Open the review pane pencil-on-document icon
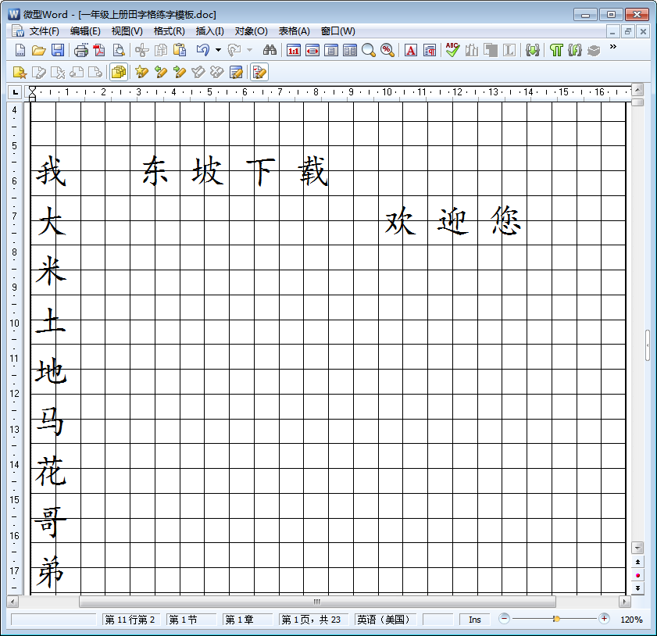This screenshot has height=636, width=657. 236,72
